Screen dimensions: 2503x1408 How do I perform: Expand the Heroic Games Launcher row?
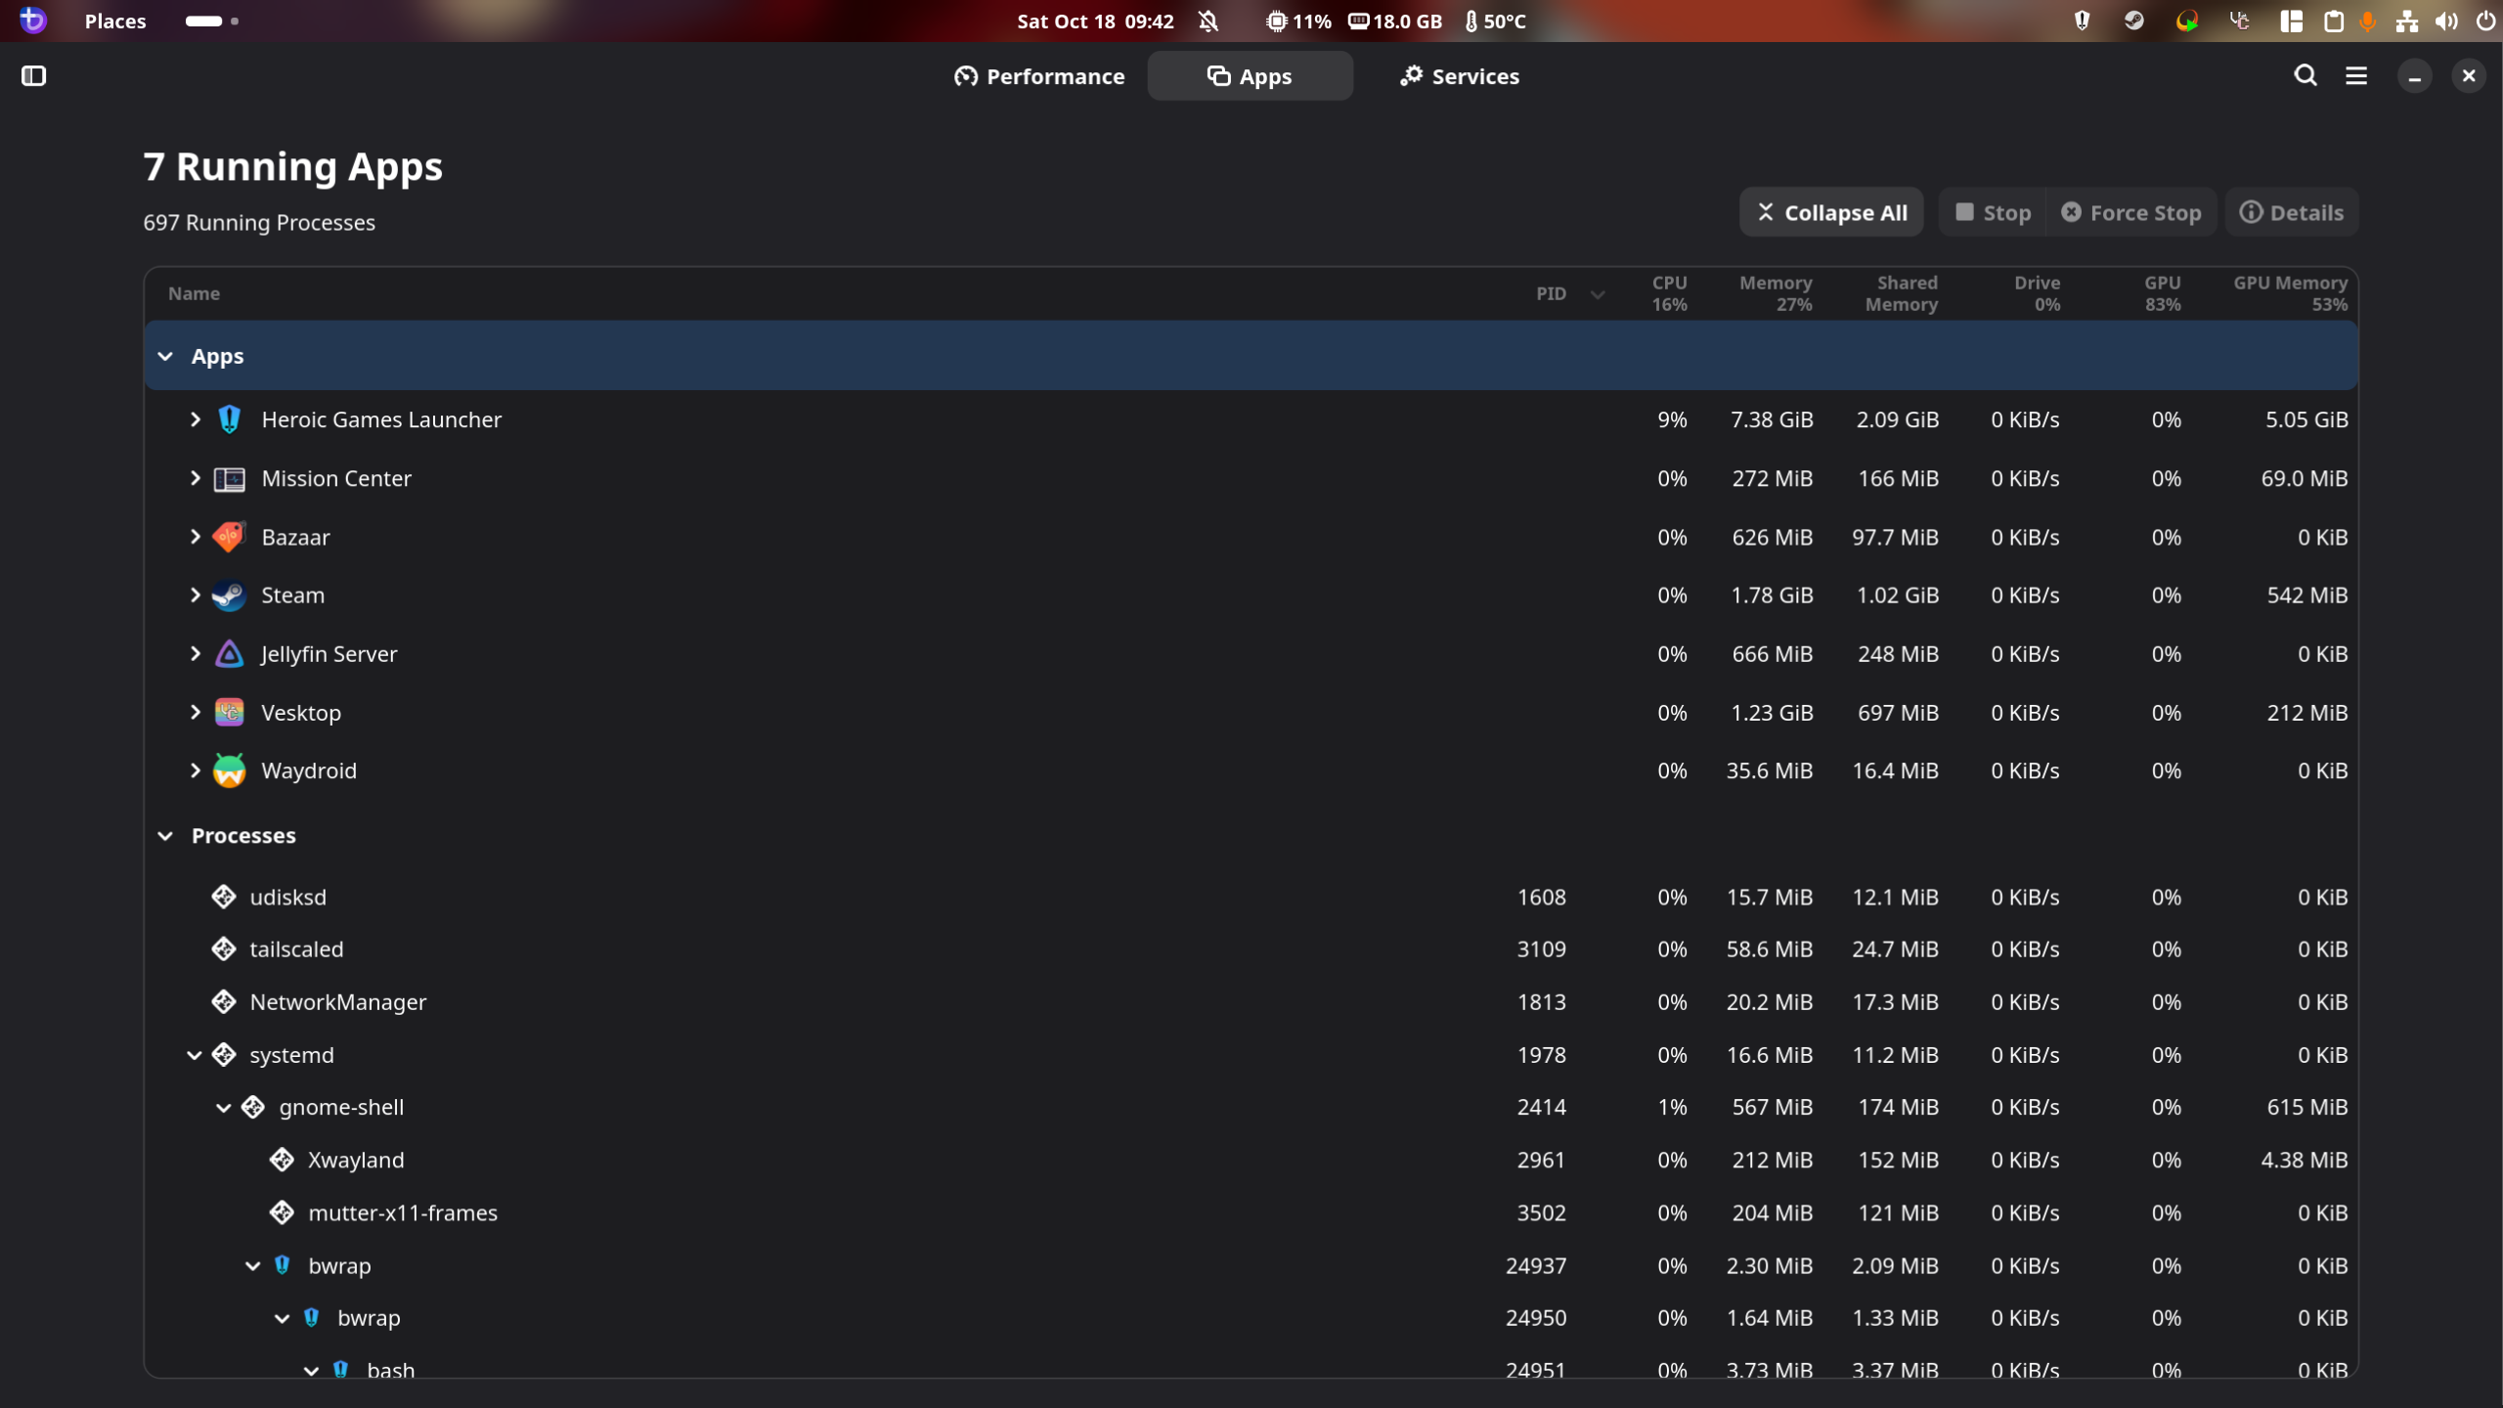tap(195, 419)
